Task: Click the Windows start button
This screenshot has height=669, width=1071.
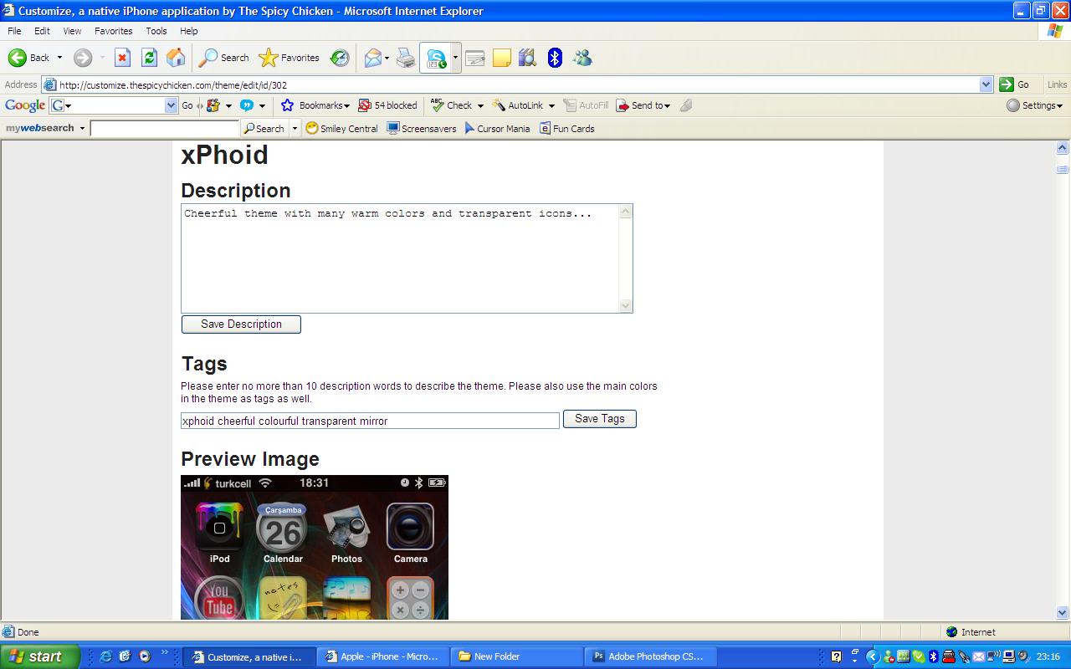Action: 40,656
